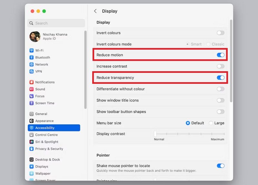The width and height of the screenshot is (258, 185).
Task: Open Desktop & Dock settings
Action: point(47,160)
